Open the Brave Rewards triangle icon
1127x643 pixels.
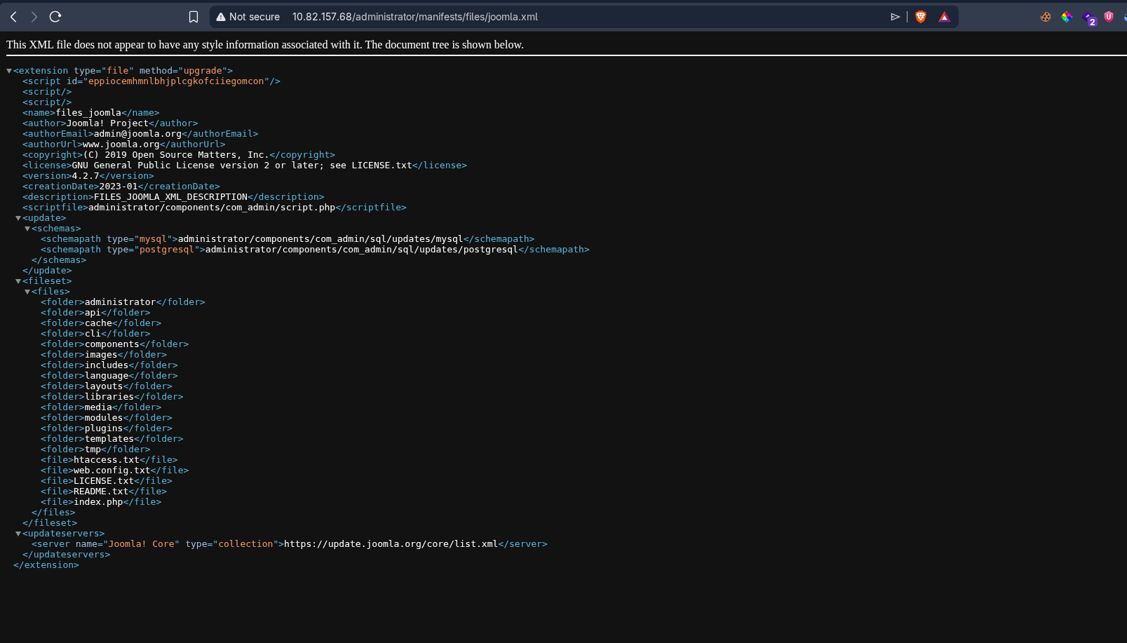(x=945, y=17)
